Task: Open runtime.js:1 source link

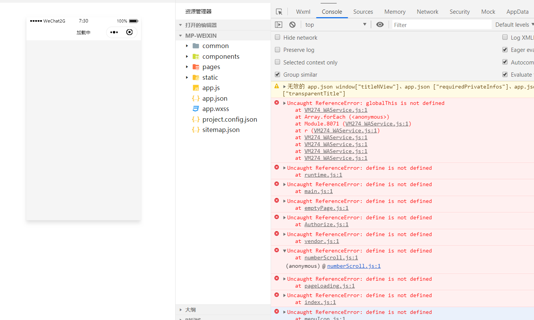Action: click(323, 175)
